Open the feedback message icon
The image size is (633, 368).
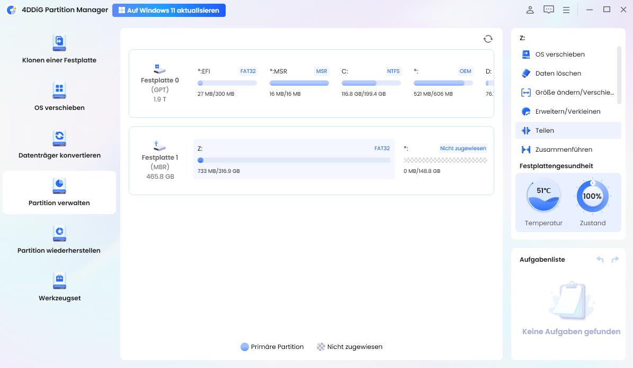pos(549,10)
